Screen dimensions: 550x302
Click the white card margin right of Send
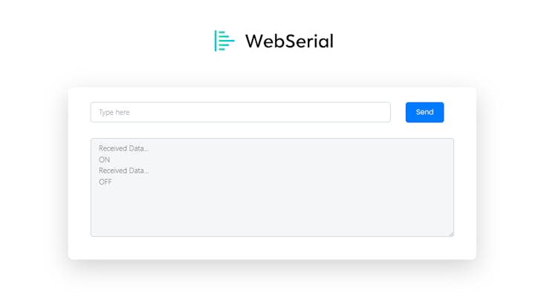click(x=461, y=112)
